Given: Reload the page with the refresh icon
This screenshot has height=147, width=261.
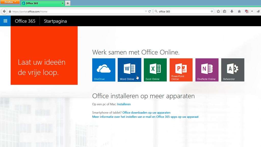Looking at the screenshot, I should point(149,11).
